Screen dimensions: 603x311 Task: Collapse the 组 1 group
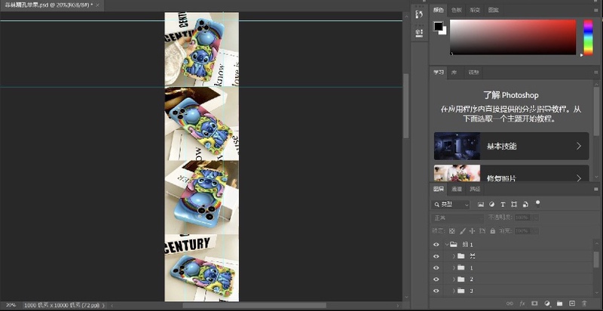(446, 245)
